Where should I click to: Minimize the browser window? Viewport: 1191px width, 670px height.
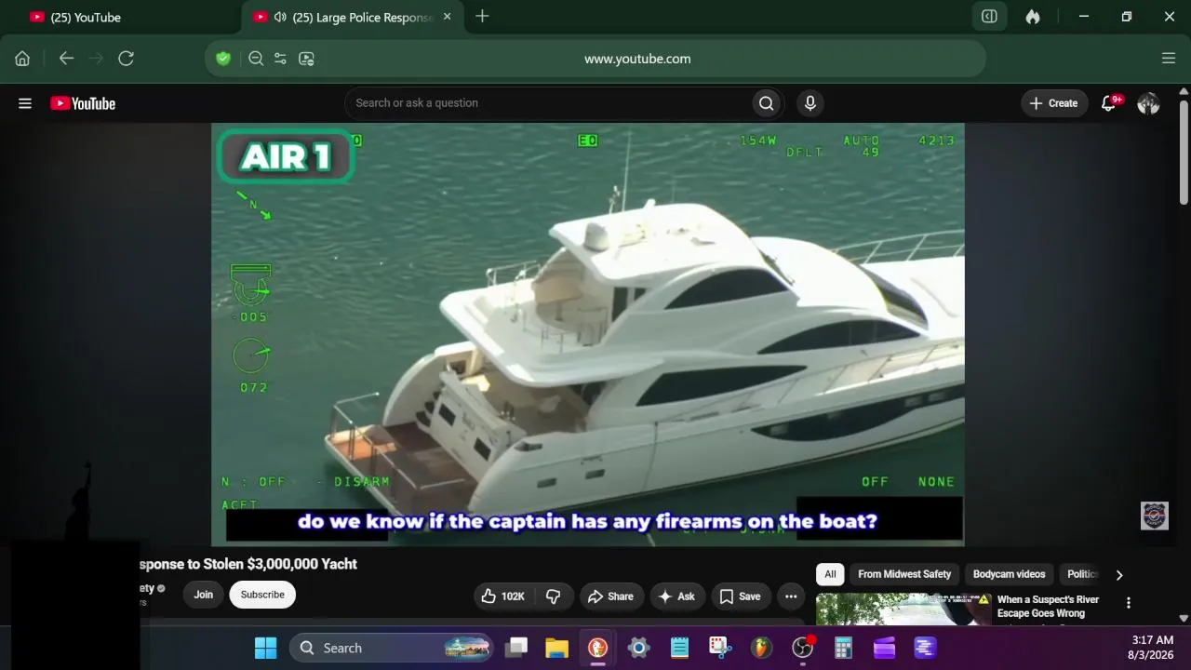pyautogui.click(x=1083, y=17)
